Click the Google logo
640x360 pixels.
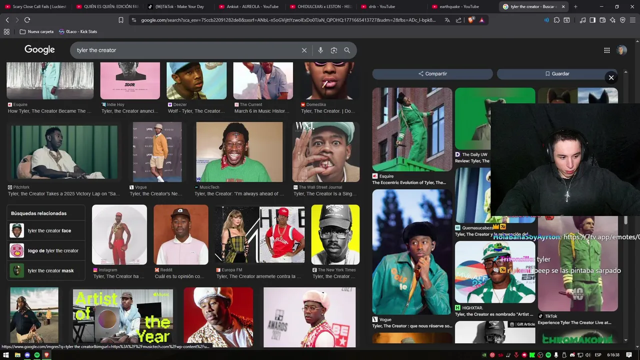(x=39, y=49)
